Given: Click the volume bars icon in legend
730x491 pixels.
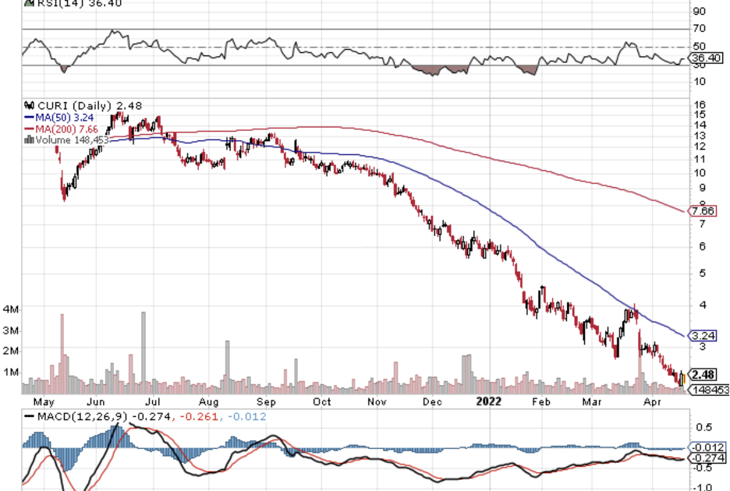Looking at the screenshot, I should point(30,140).
